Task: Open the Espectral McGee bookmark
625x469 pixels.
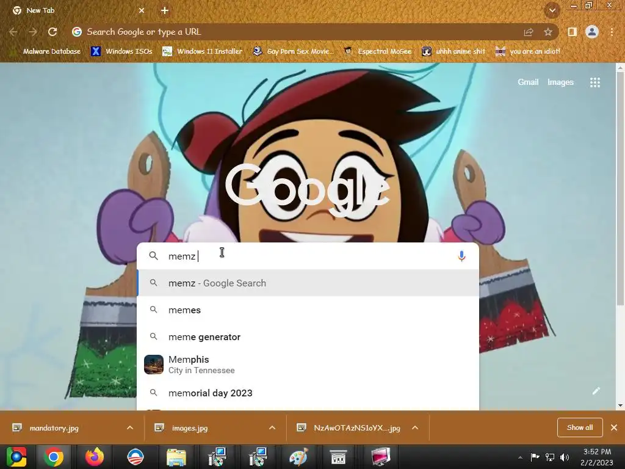Action: pyautogui.click(x=377, y=51)
